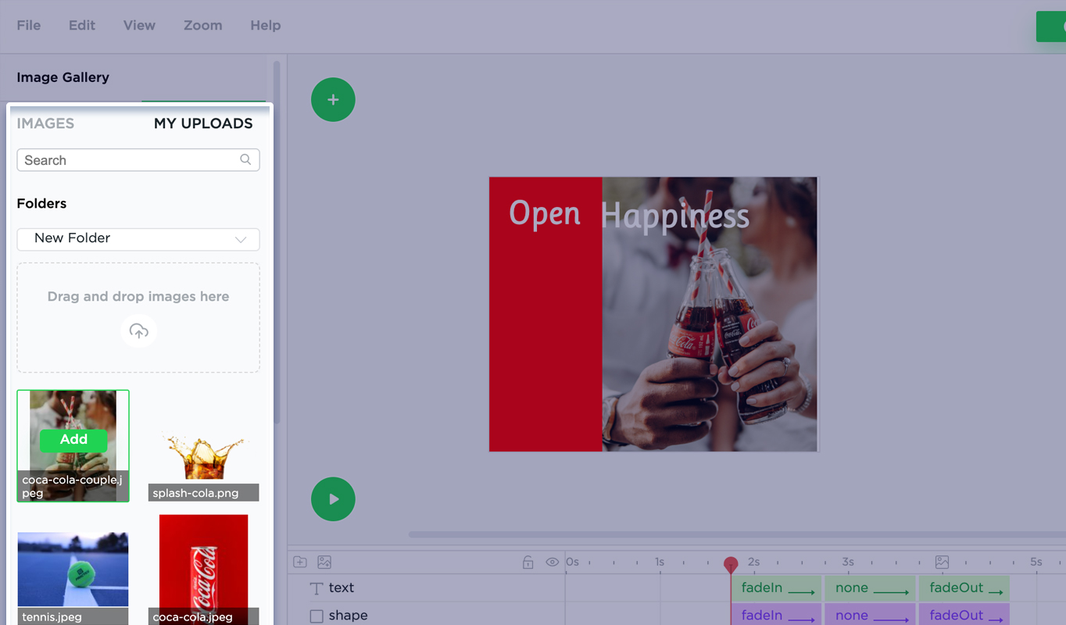1066x625 pixels.
Task: Click the magnifier search icon
Action: tap(245, 159)
